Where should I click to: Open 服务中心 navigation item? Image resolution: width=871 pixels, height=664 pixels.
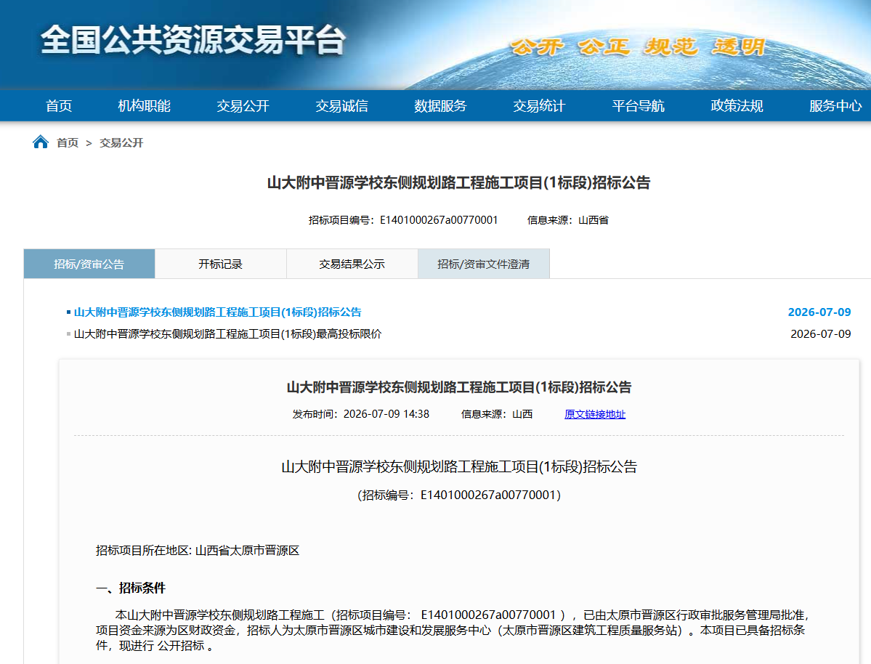click(x=835, y=105)
